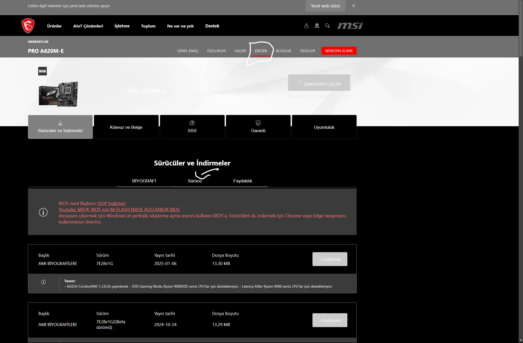The width and height of the screenshot is (523, 343).
Task: Select the Sürücü downloads tab
Action: [195, 181]
